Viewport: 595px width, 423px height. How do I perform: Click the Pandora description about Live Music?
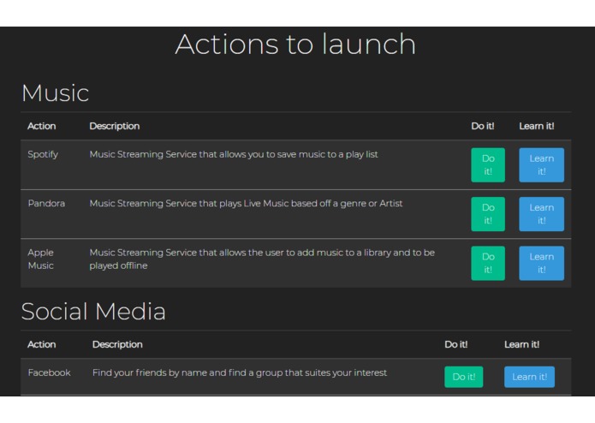[x=246, y=203]
